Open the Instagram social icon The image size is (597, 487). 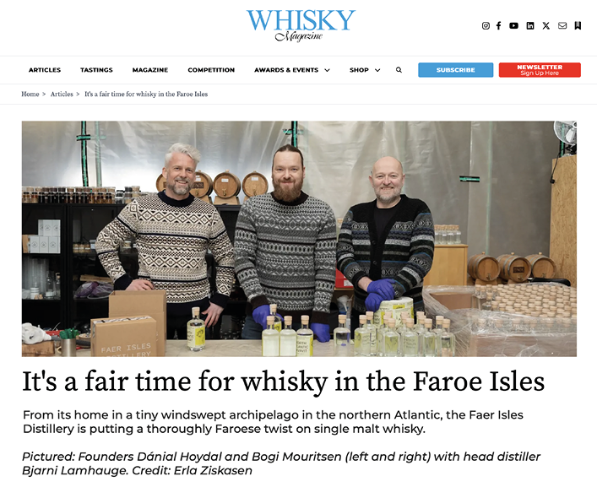pyautogui.click(x=486, y=25)
